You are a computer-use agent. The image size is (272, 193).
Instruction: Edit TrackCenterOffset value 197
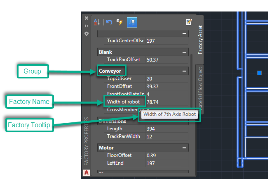166,41
